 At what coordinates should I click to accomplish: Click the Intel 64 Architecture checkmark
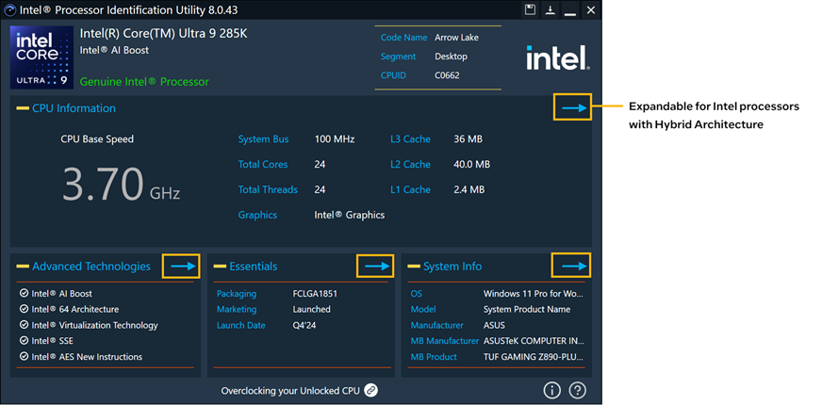click(24, 309)
